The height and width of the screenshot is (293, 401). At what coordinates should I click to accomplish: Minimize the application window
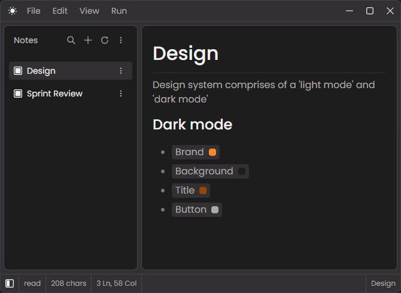[350, 11]
